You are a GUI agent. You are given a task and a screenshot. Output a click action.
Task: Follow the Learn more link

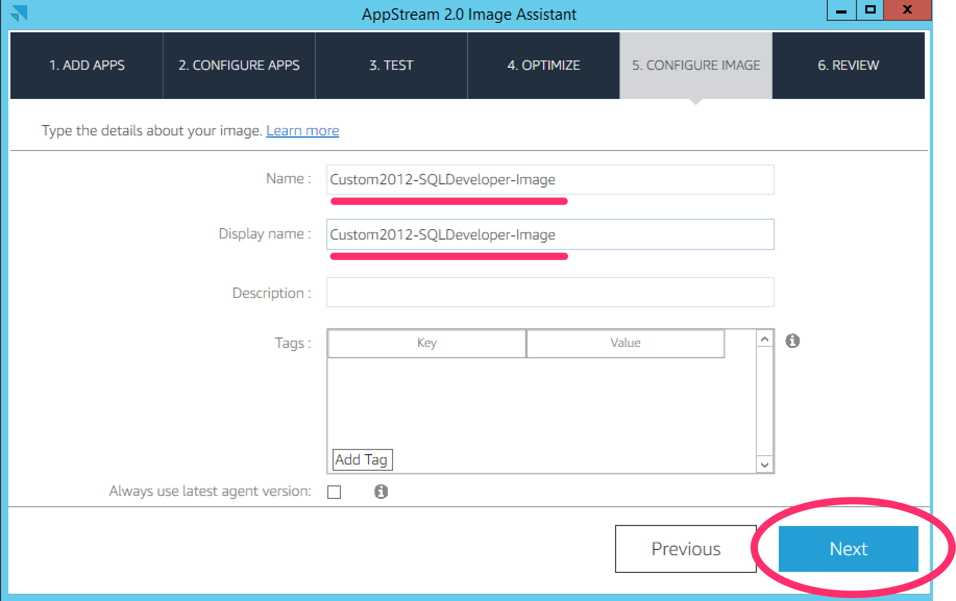(302, 131)
